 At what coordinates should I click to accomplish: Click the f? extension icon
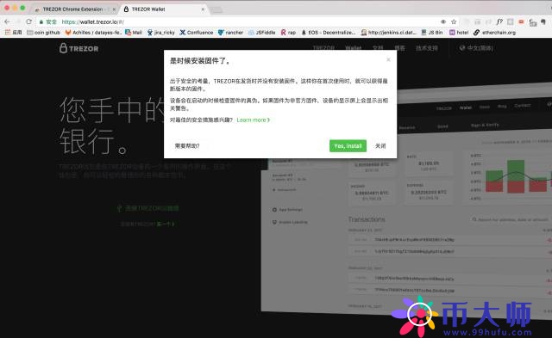[x=499, y=22]
